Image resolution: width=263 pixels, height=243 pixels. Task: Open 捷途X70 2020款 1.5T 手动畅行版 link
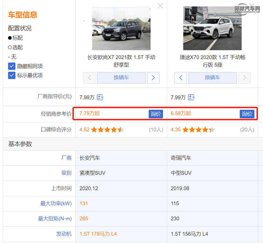213,61
